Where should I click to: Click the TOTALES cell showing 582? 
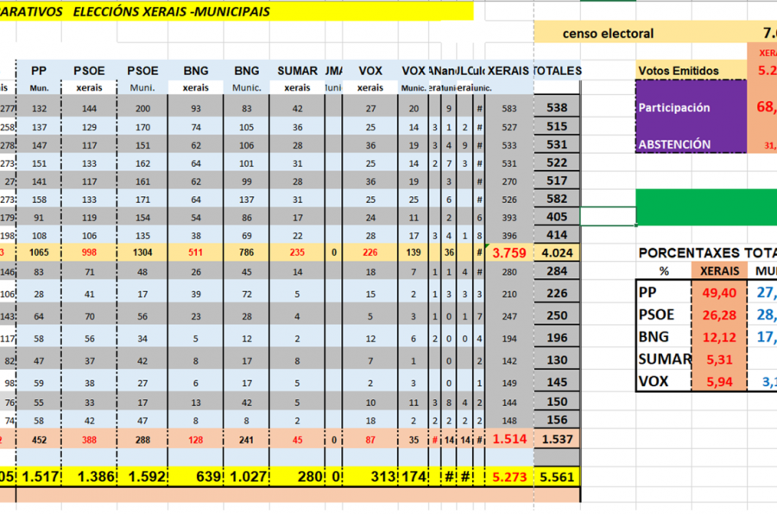(x=557, y=199)
